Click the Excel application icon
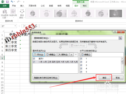126x94 pixels. pos(3,2)
